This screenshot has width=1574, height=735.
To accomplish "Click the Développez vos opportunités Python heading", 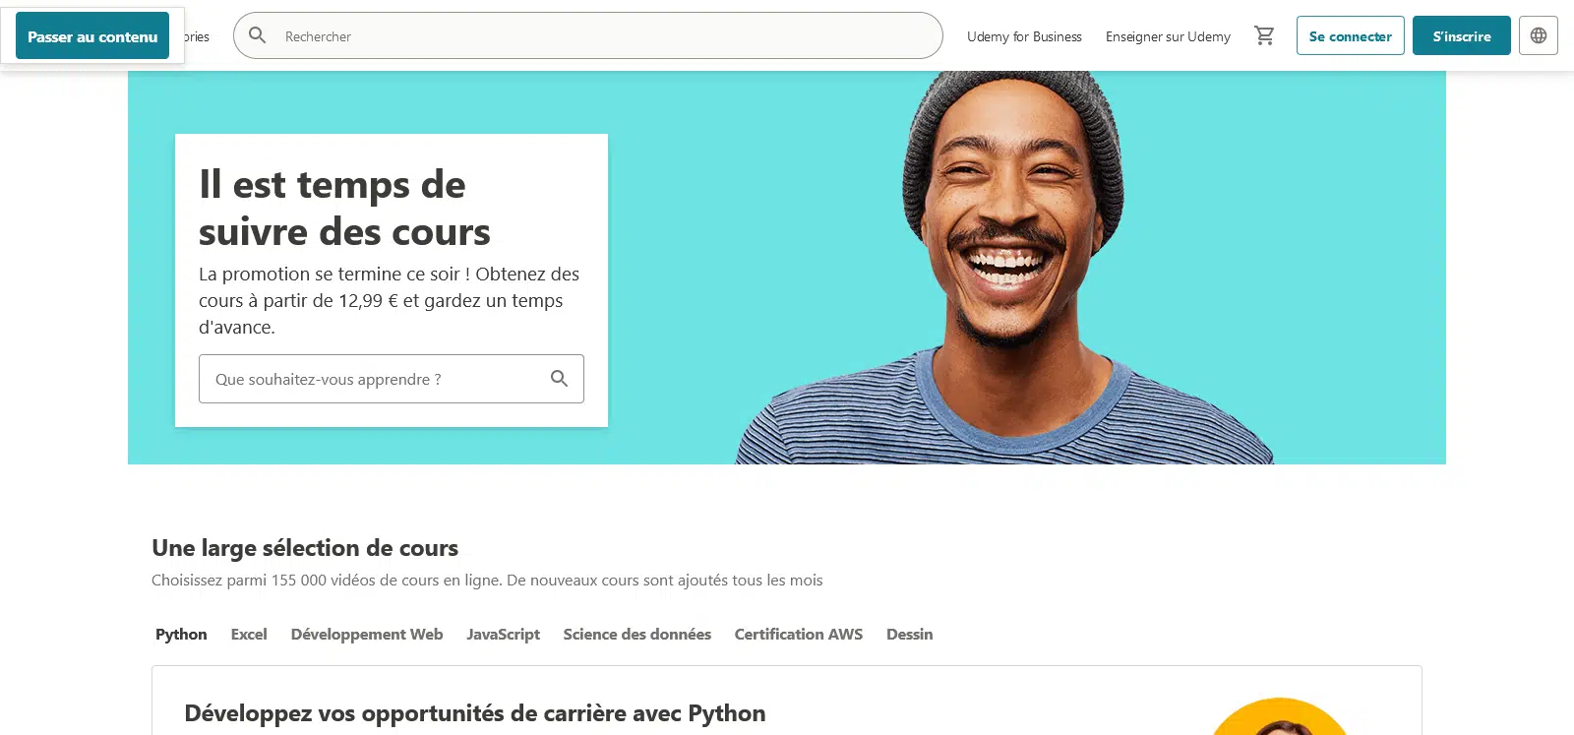I will click(475, 713).
